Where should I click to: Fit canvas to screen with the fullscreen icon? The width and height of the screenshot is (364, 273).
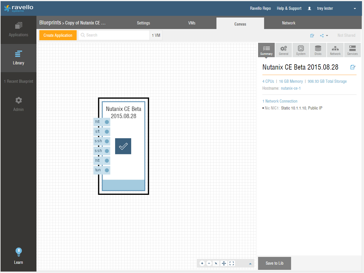pyautogui.click(x=232, y=263)
